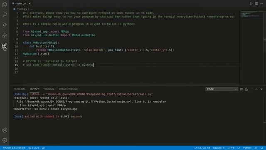Click line number 12 in the gutter

[16, 54]
